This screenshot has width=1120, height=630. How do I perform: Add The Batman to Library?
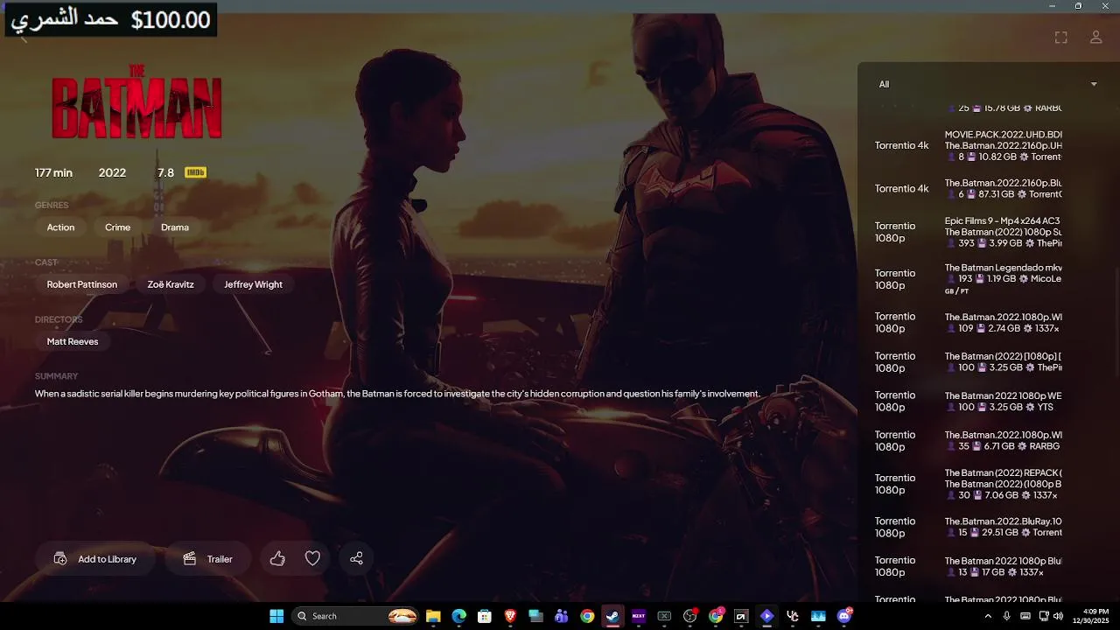pyautogui.click(x=95, y=558)
